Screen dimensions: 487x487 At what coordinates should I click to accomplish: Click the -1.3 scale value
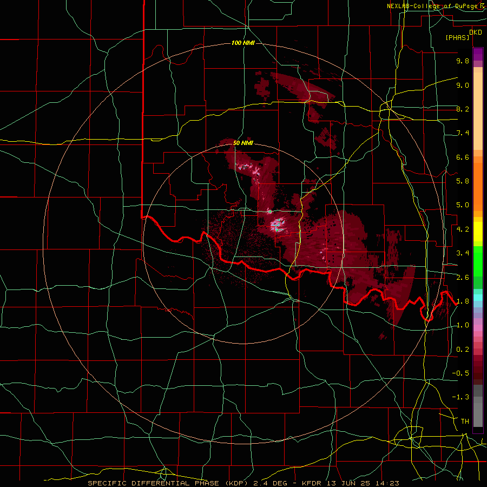(460, 397)
